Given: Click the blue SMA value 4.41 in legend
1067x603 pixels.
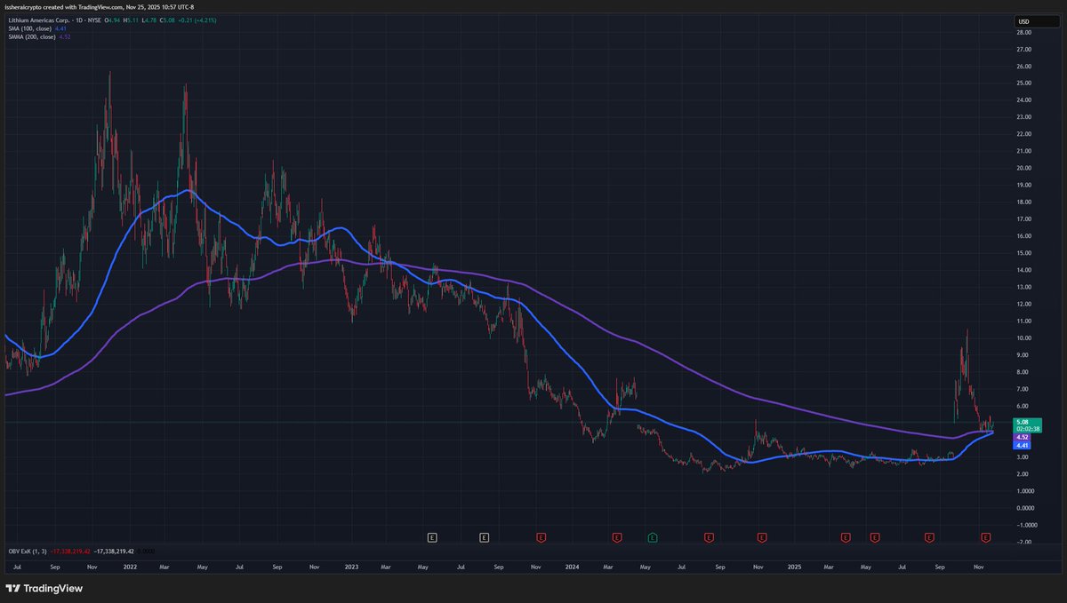Looking at the screenshot, I should (x=60, y=28).
